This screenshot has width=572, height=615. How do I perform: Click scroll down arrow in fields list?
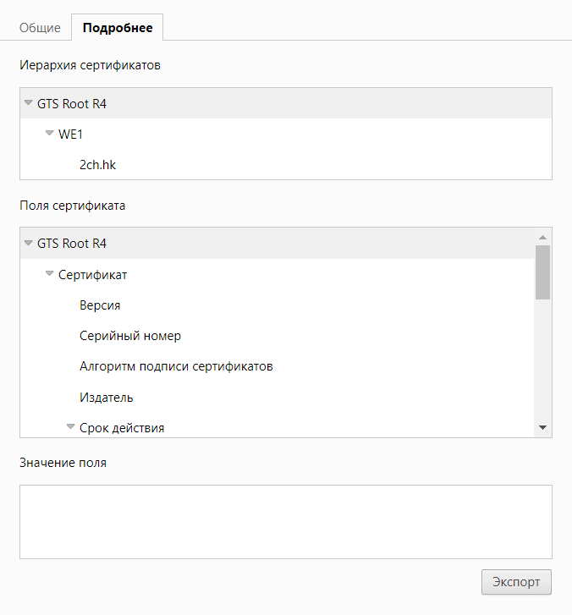[542, 428]
